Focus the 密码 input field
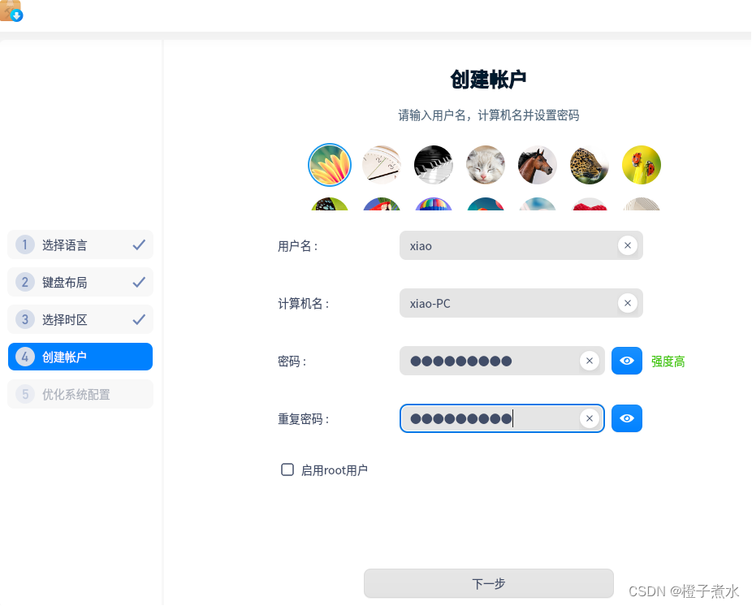 click(502, 361)
